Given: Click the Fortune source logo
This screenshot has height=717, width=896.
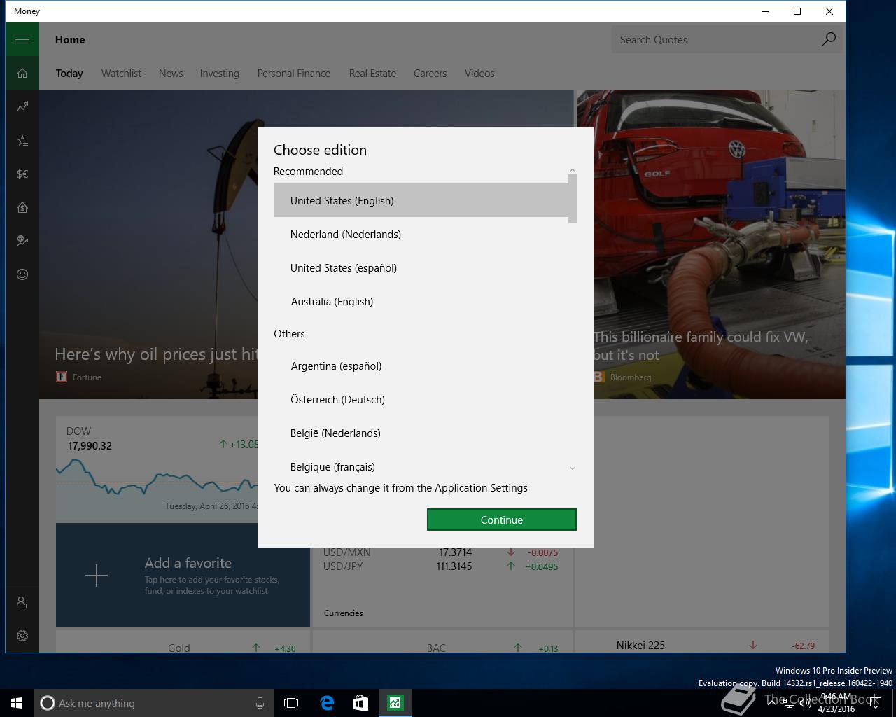Looking at the screenshot, I should click(62, 377).
